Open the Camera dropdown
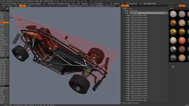189x106 pixels. pos(115,6)
